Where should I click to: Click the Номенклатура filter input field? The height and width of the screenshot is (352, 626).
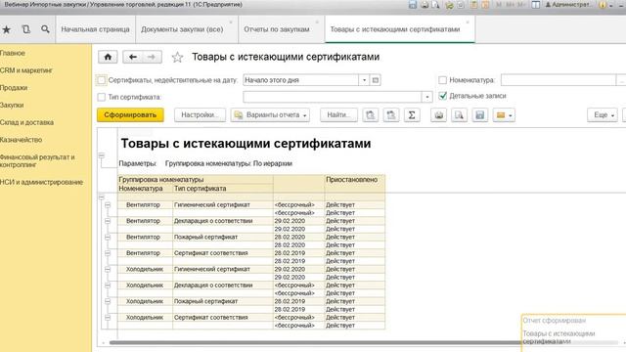tap(559, 80)
